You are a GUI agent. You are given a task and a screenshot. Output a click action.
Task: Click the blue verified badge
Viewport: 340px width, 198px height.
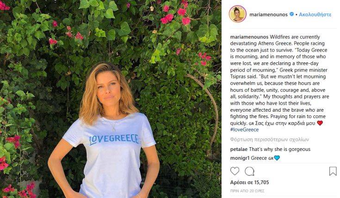291,14
